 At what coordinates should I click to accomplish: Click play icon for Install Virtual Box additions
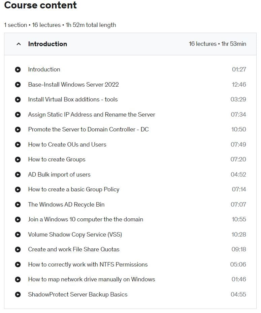click(18, 99)
